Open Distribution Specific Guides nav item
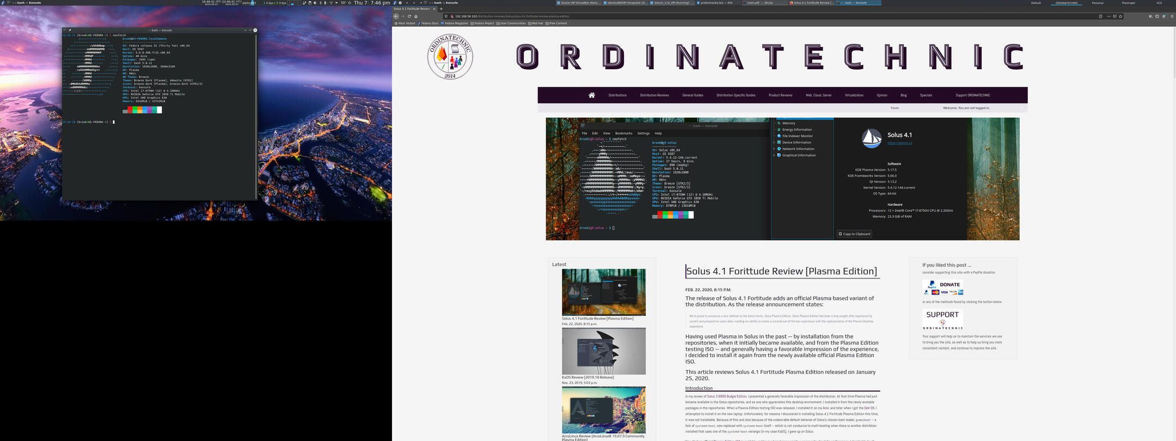The height and width of the screenshot is (441, 1176). tap(736, 95)
